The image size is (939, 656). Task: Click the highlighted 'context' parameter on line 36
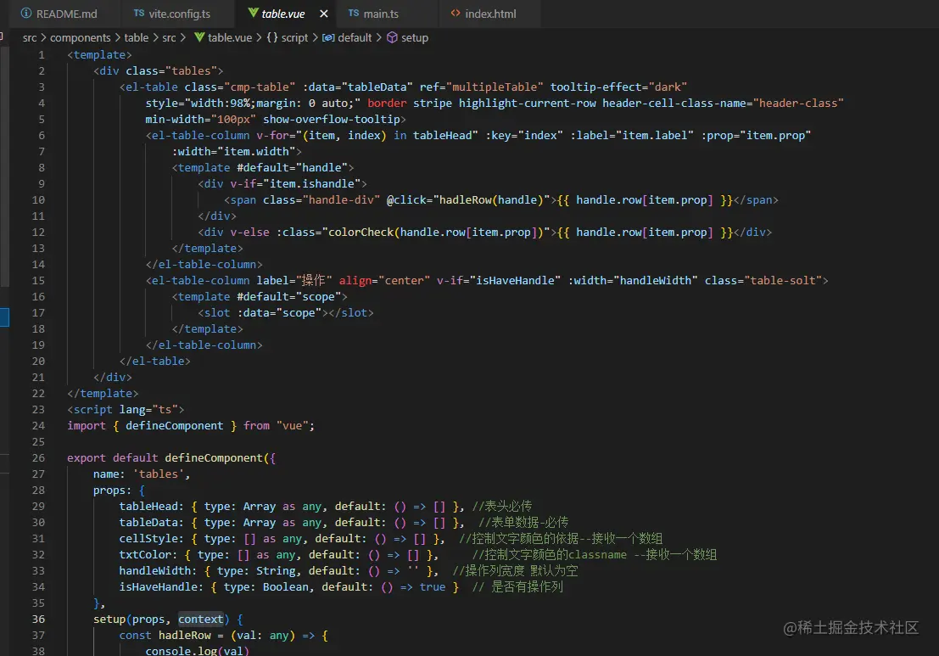click(x=201, y=619)
